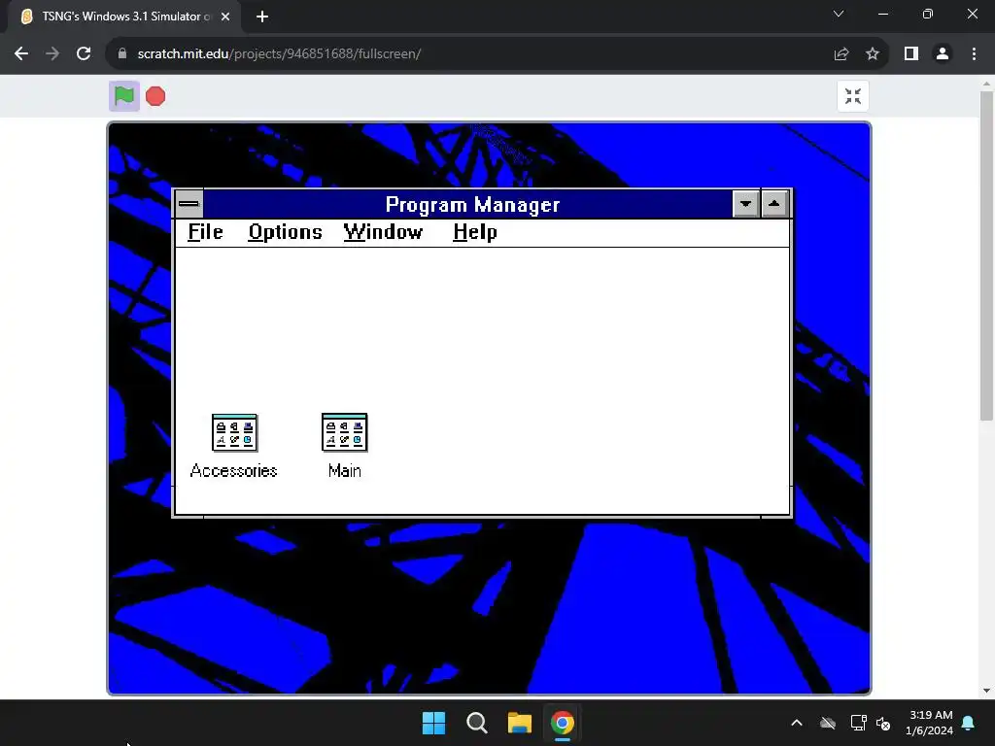This screenshot has height=746, width=995.
Task: Launch File Explorer from the taskbar
Action: [x=520, y=723]
